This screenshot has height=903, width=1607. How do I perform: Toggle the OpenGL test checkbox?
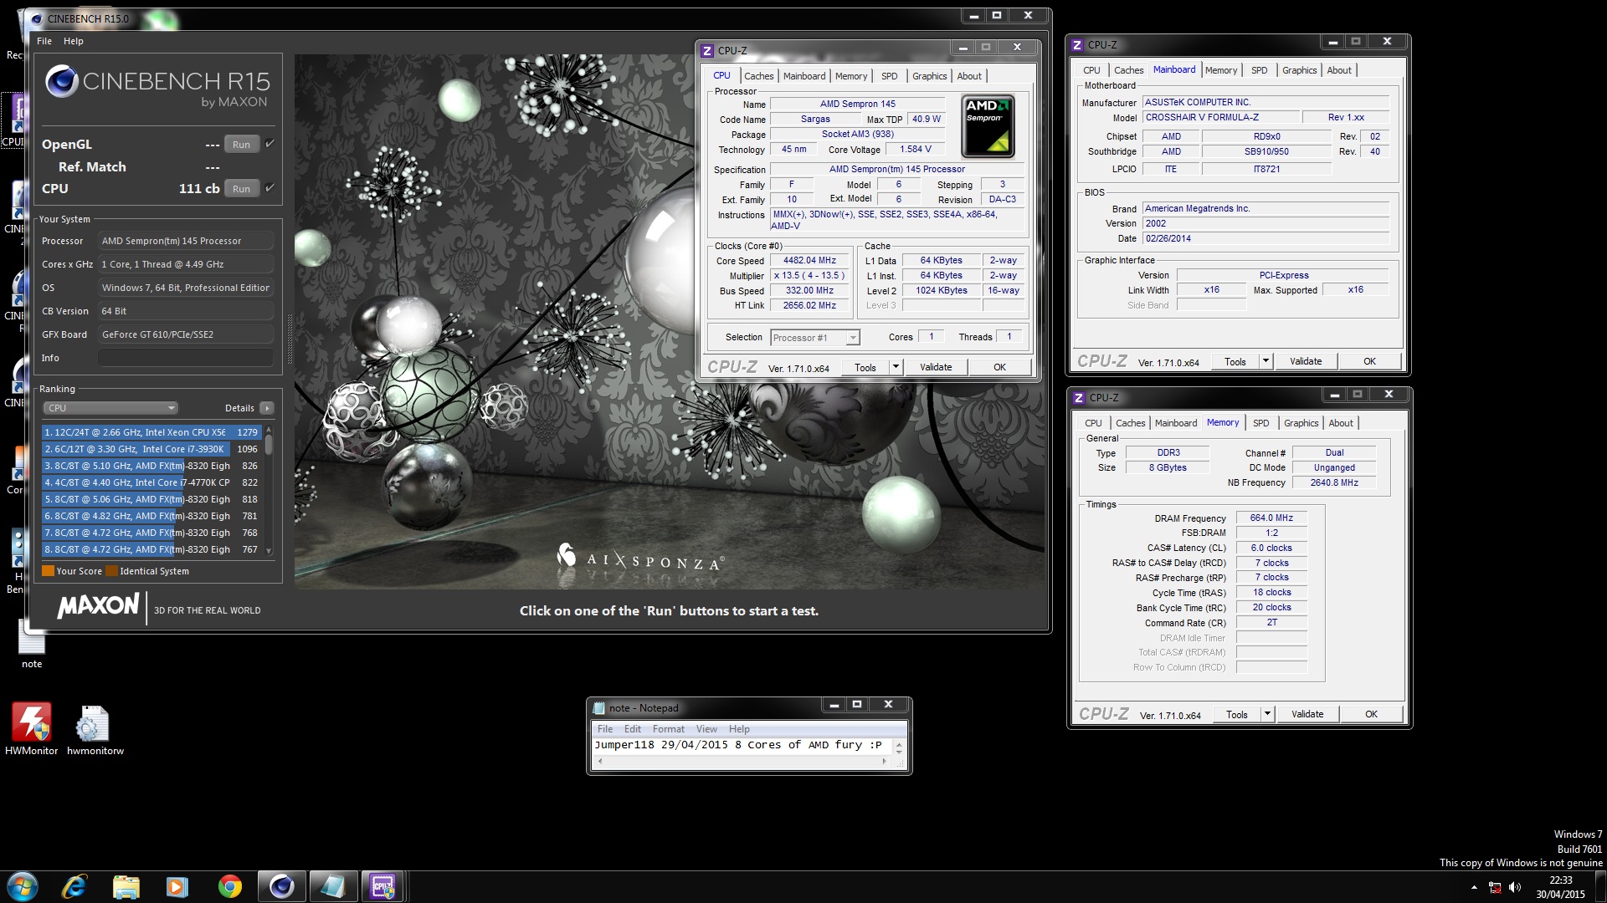pos(270,144)
